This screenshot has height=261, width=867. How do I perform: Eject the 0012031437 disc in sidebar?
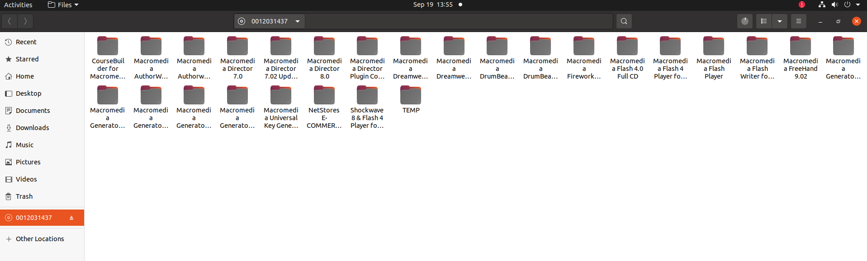71,218
